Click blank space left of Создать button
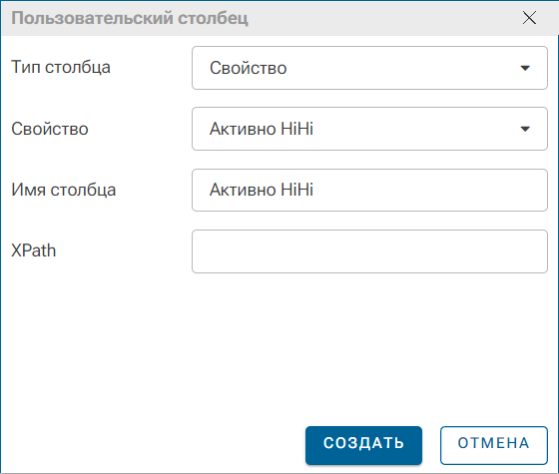559x474 pixels. (x=154, y=445)
